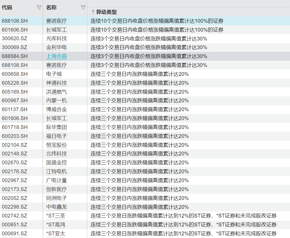Click the stock name 恒宝股份
The image size is (290, 238).
56,145
